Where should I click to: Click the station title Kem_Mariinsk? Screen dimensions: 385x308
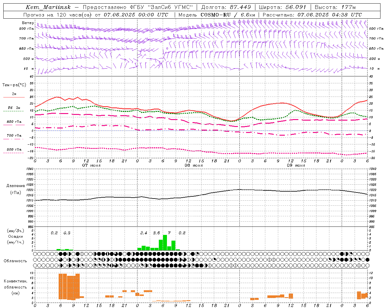pyautogui.click(x=48, y=7)
